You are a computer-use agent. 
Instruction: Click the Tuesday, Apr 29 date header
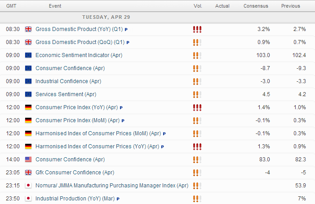(x=106, y=17)
